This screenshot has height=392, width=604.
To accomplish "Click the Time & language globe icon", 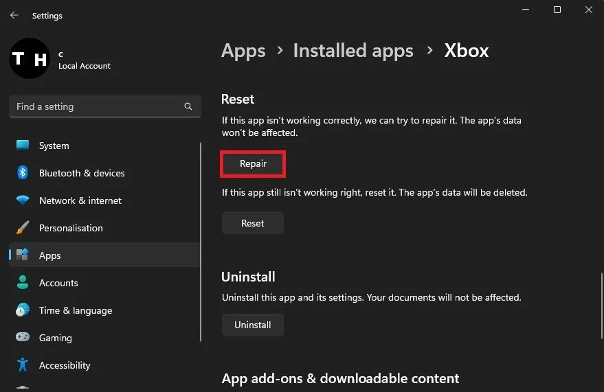I will pos(23,310).
